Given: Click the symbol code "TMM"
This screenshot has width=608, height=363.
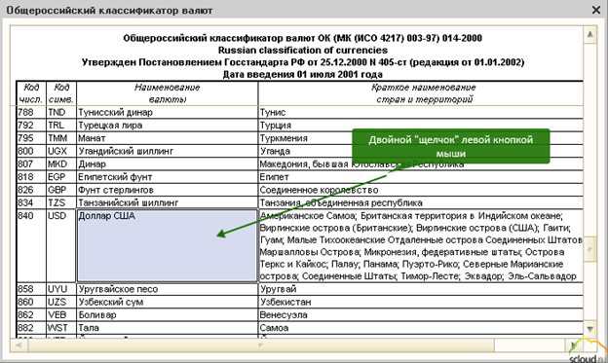Looking at the screenshot, I should (57, 138).
